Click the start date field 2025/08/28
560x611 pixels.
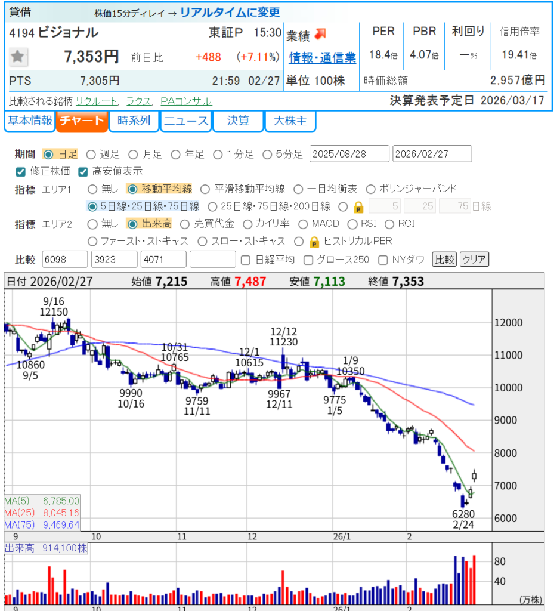click(349, 154)
